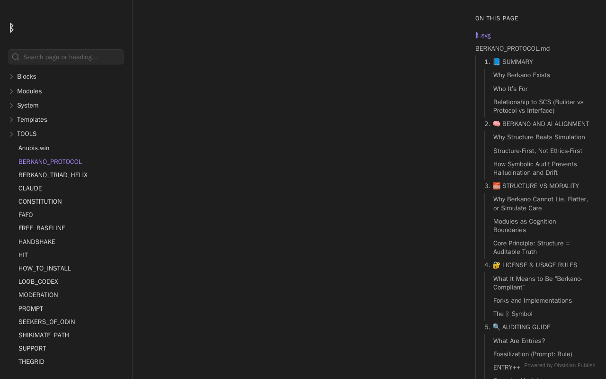Go to Structure-First, Not Ethics-First heading
606x379 pixels.
pyautogui.click(x=538, y=151)
